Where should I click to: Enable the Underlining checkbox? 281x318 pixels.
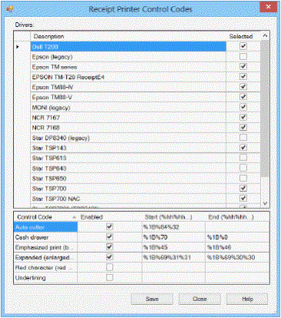(110, 277)
